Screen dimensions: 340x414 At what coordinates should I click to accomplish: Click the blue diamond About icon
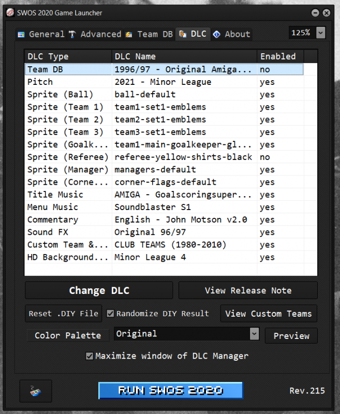coord(216,35)
